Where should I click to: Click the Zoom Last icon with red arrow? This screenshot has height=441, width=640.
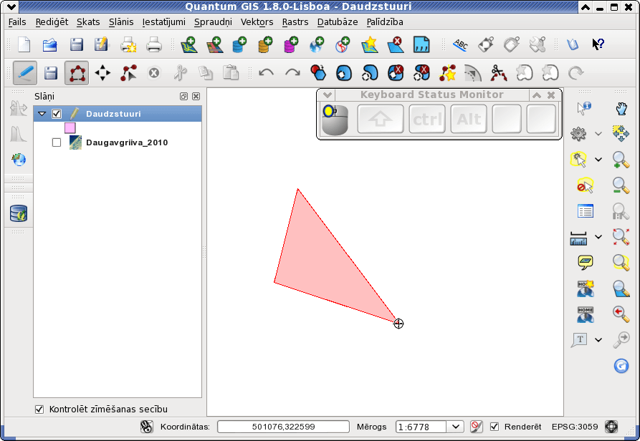pos(621,314)
